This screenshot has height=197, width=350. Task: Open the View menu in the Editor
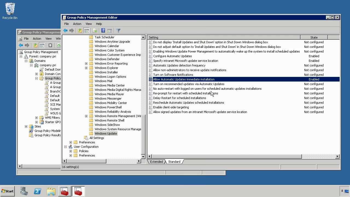pyautogui.click(x=89, y=24)
